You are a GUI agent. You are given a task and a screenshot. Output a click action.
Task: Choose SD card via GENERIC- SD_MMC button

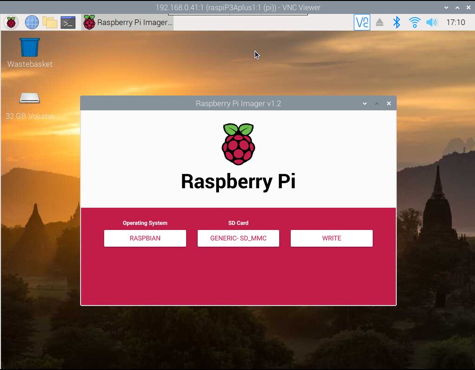pyautogui.click(x=238, y=238)
